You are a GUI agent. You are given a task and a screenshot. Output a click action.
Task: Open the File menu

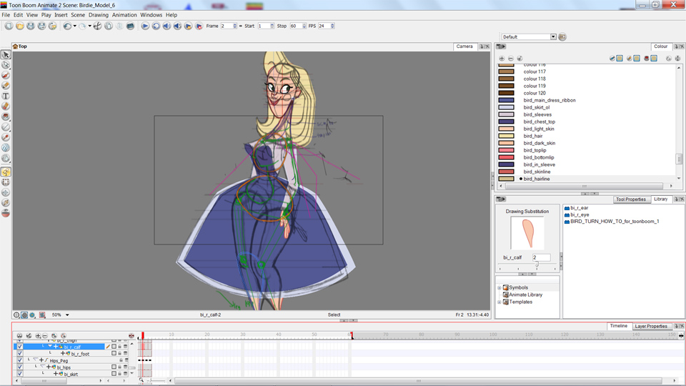click(x=6, y=15)
